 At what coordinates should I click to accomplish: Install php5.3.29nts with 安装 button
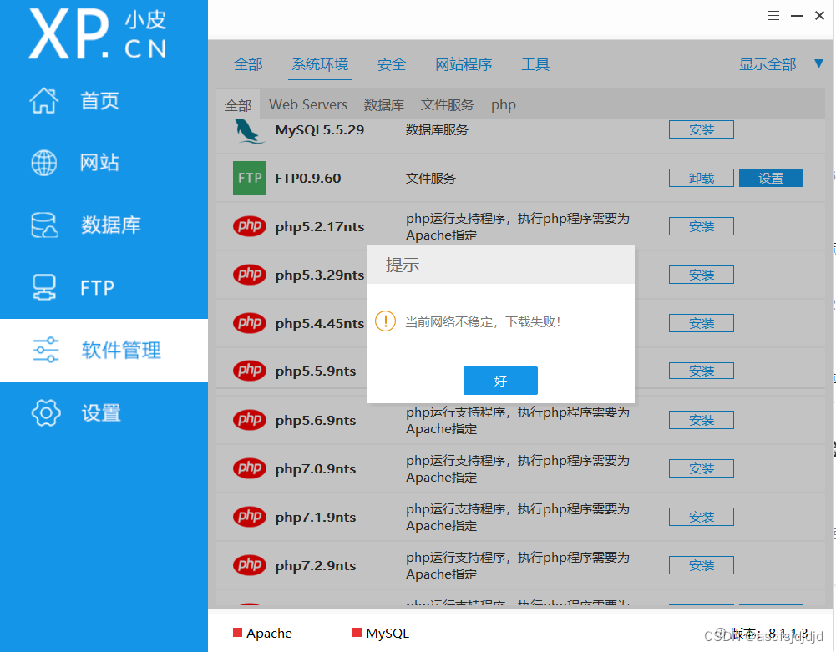click(701, 275)
